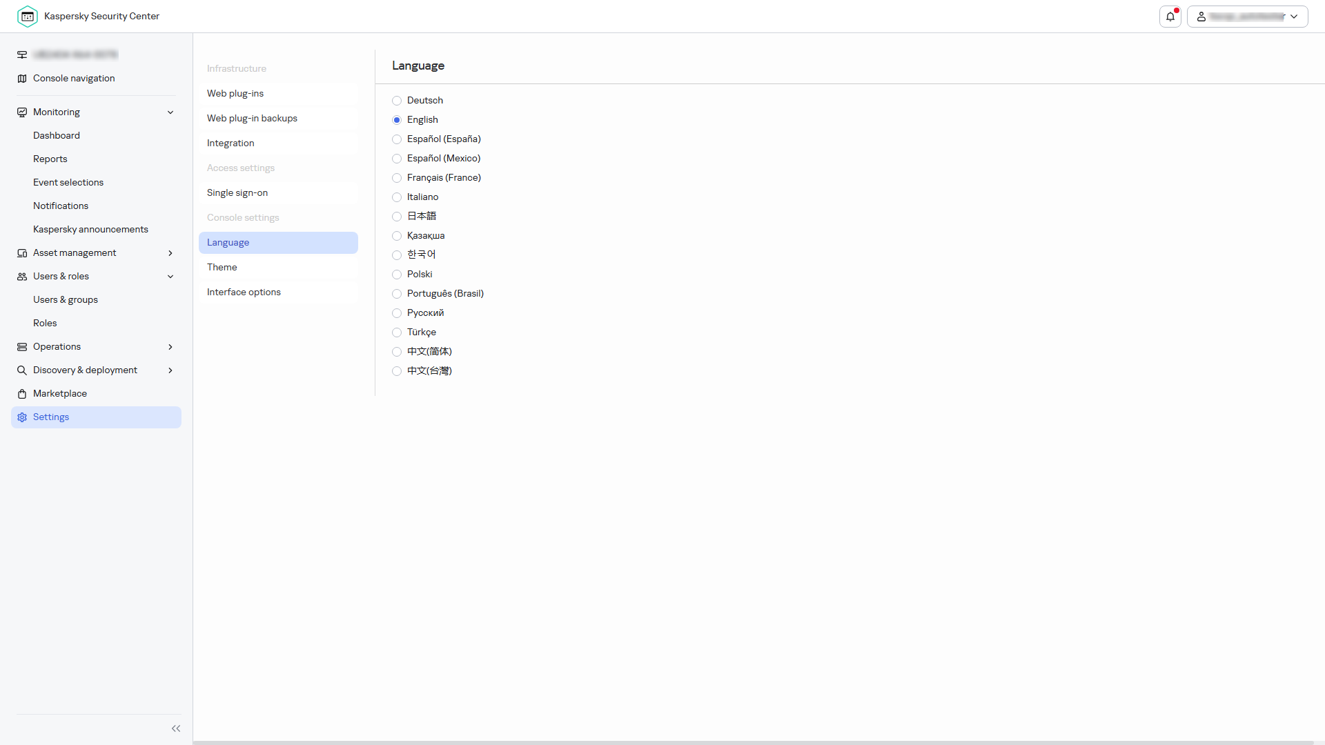The height and width of the screenshot is (745, 1325).
Task: Click the Operations stack icon
Action: coord(22,347)
